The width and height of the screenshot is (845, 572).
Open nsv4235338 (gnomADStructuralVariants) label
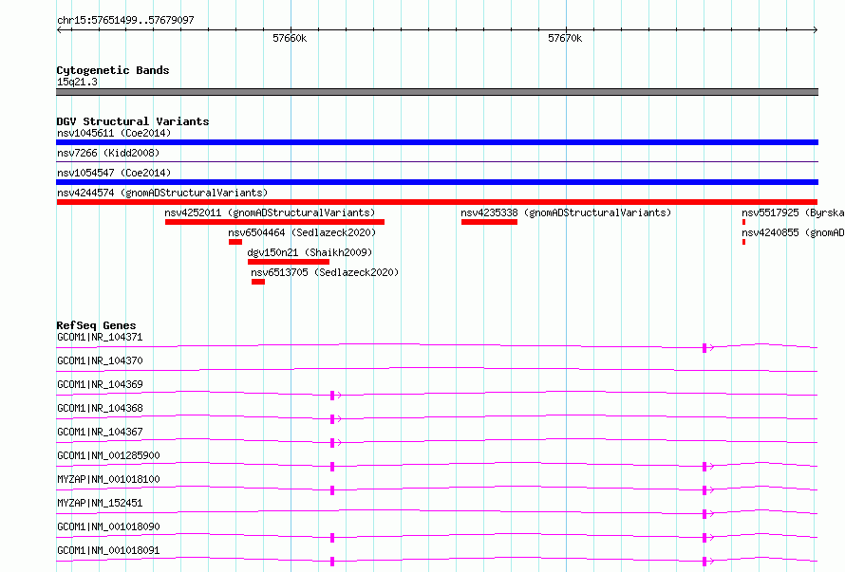[x=566, y=212]
